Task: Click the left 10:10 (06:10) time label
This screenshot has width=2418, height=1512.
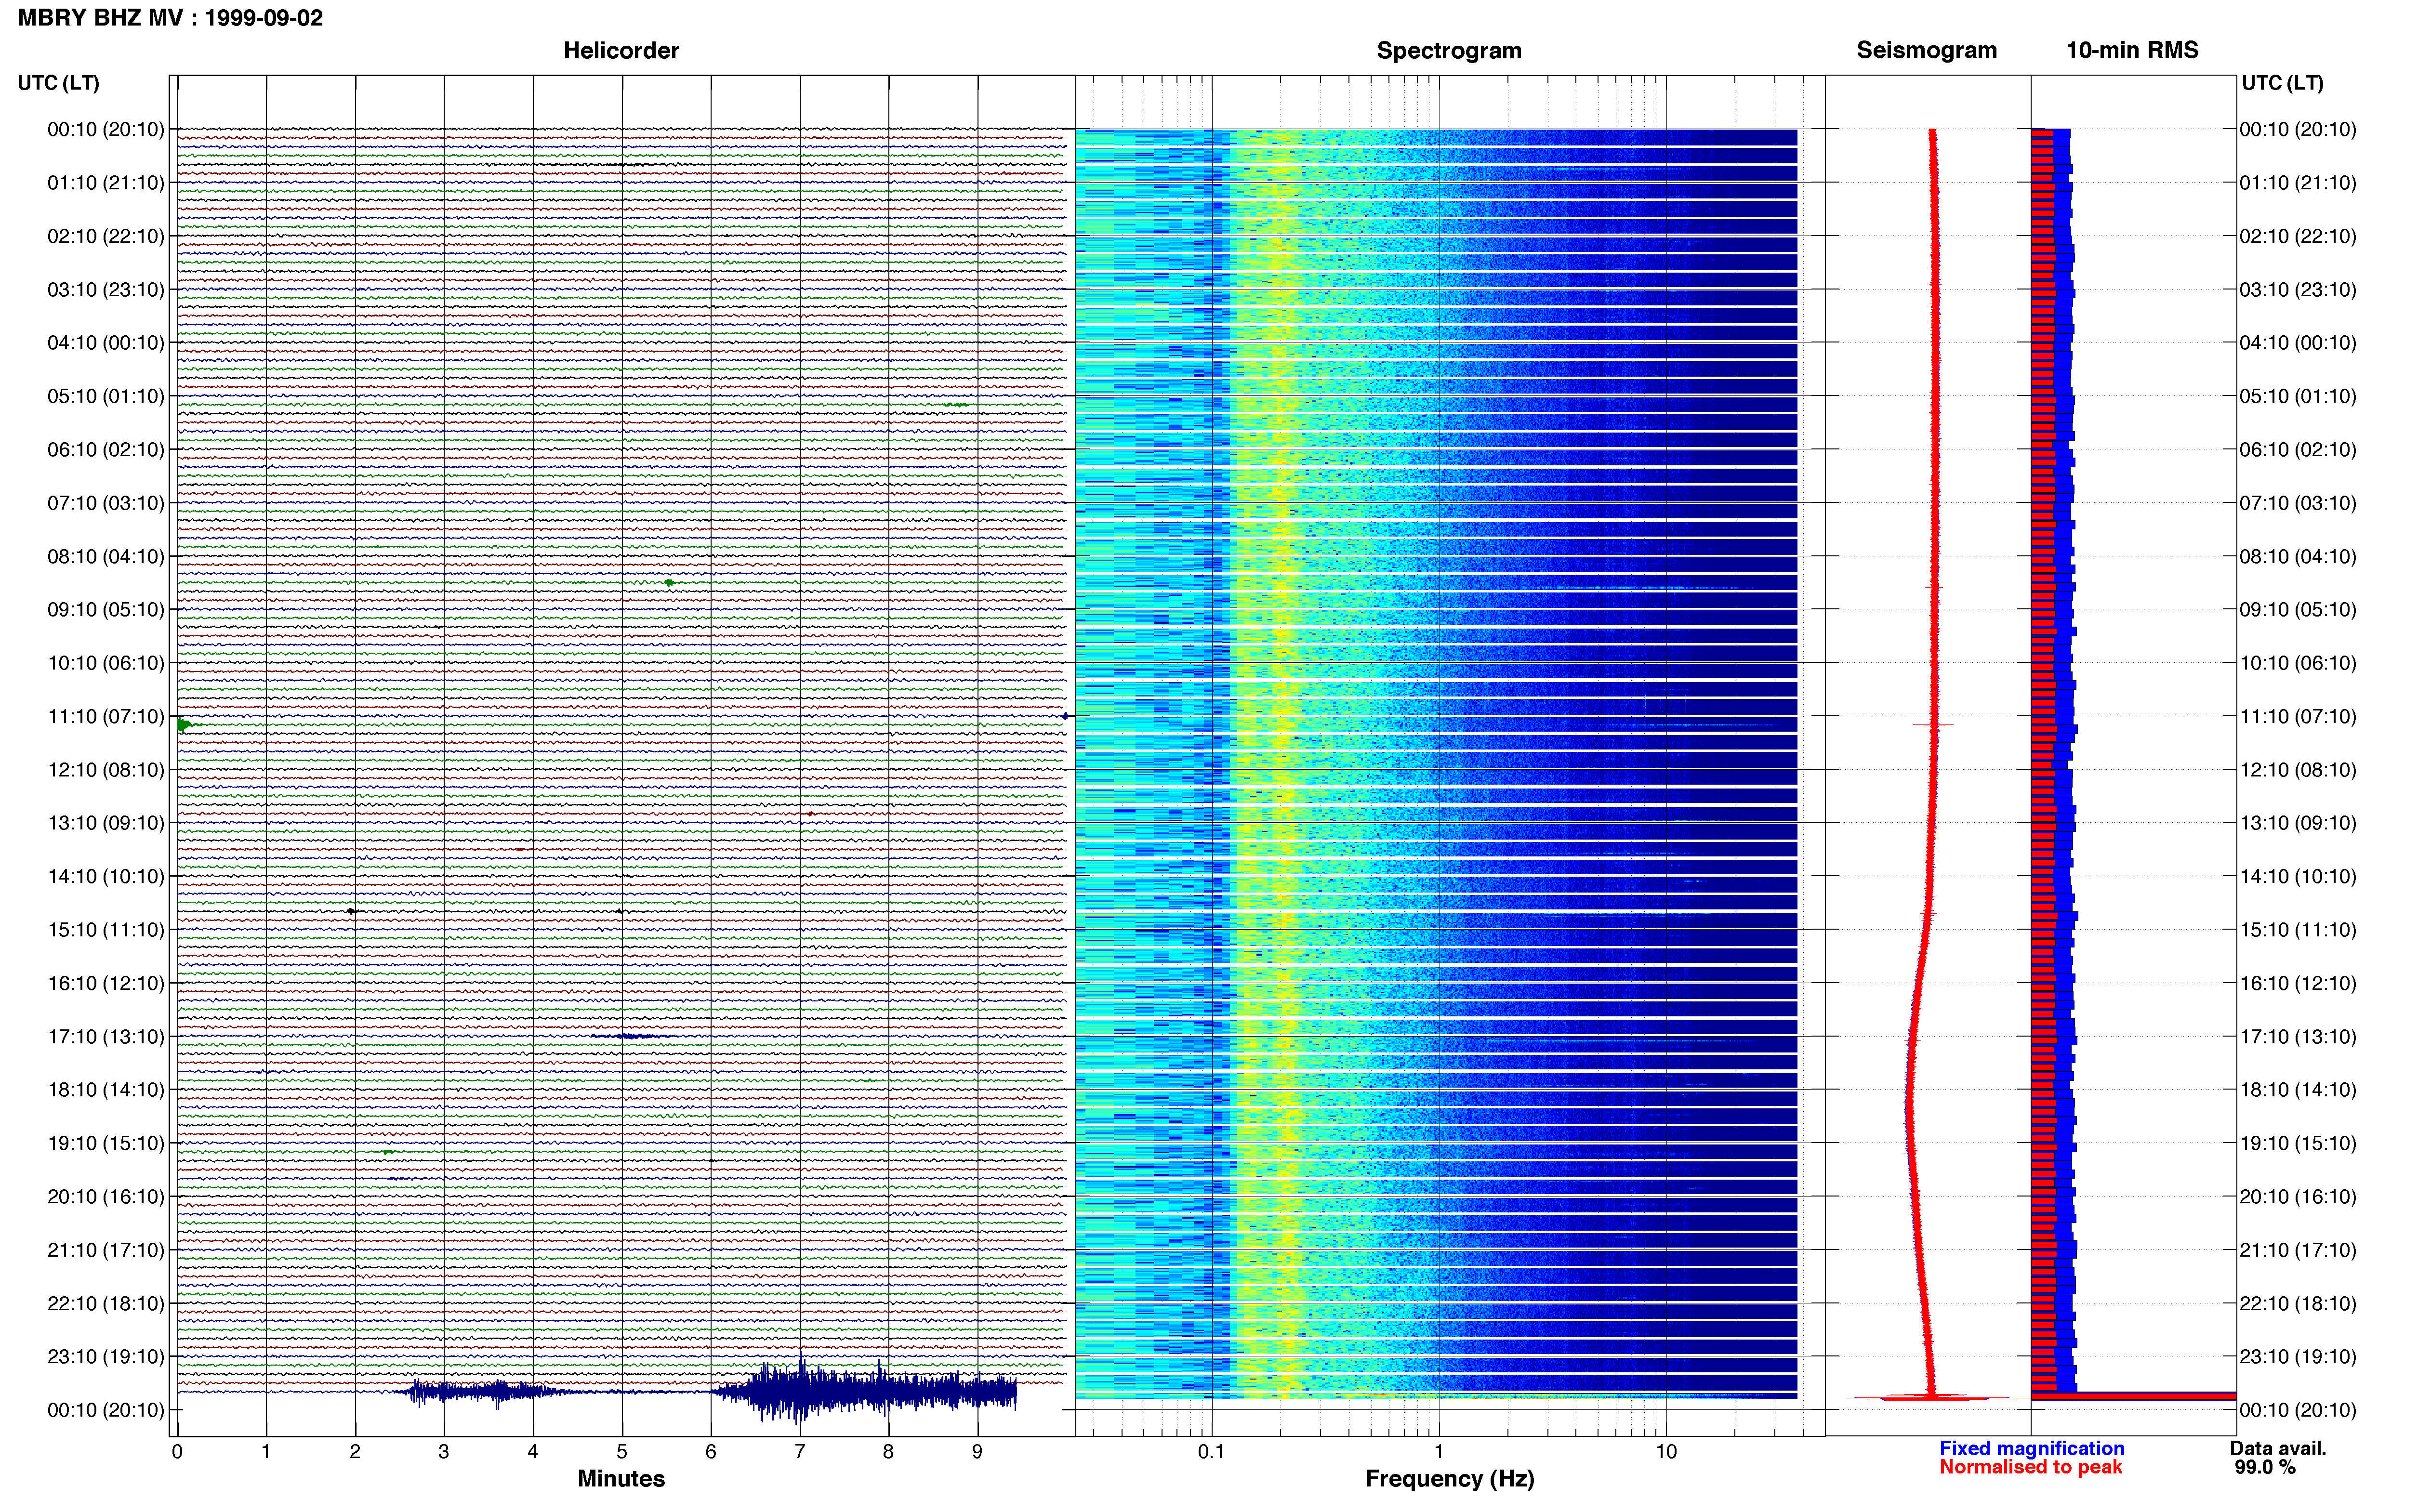Action: tap(106, 663)
